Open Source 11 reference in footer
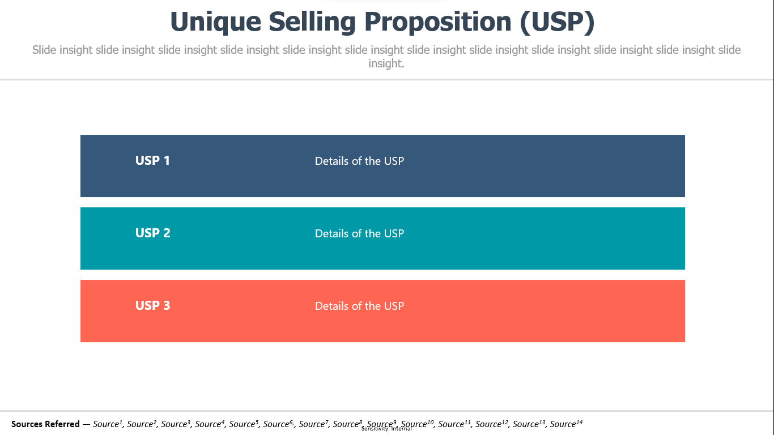The width and height of the screenshot is (774, 435). point(454,424)
